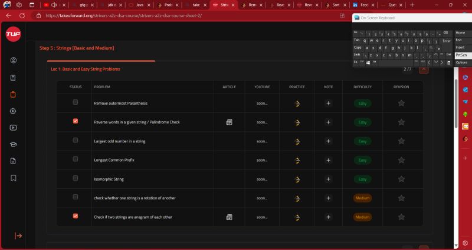Click the Lec 1: Basic and Easy String Problems header

point(86,69)
